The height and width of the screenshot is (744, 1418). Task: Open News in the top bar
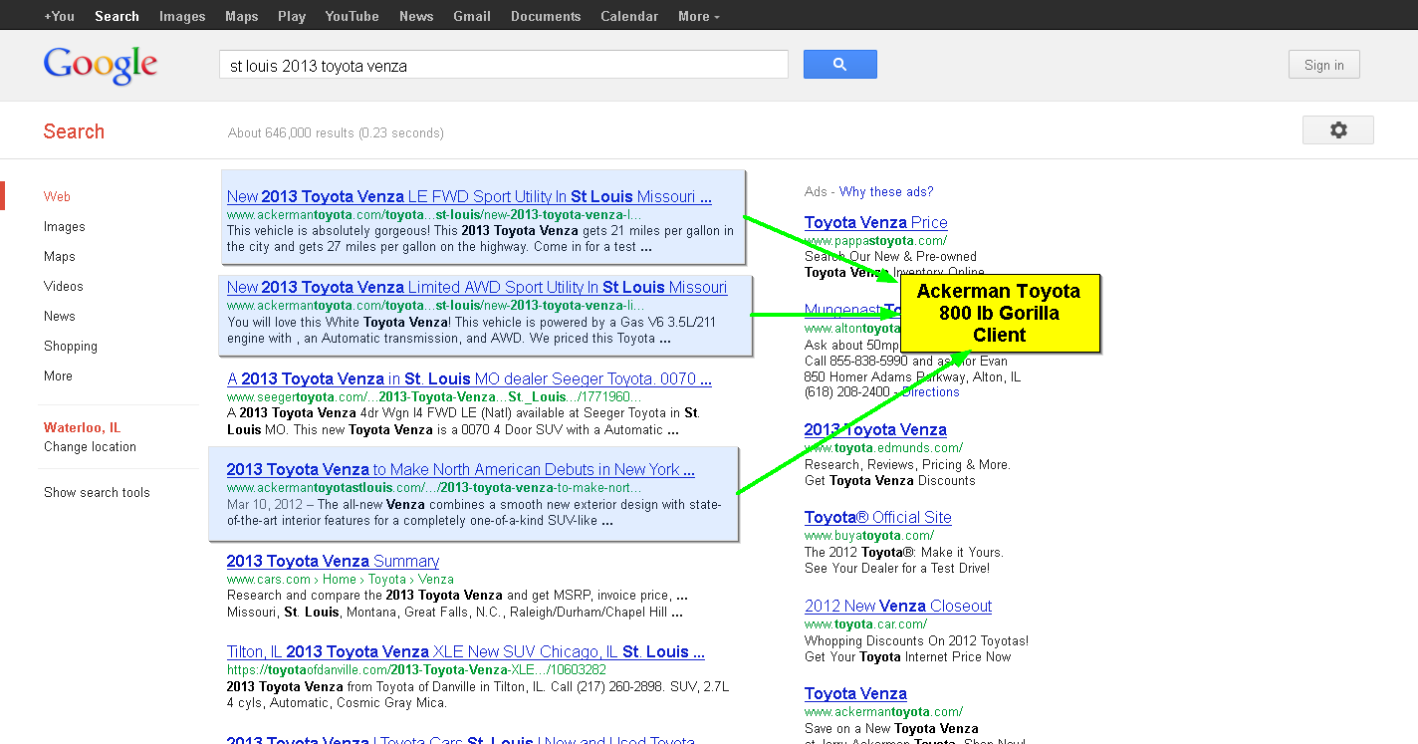[416, 16]
